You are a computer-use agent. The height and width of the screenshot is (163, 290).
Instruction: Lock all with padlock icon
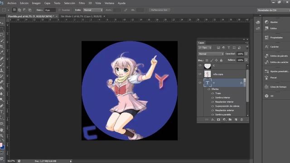point(221,60)
